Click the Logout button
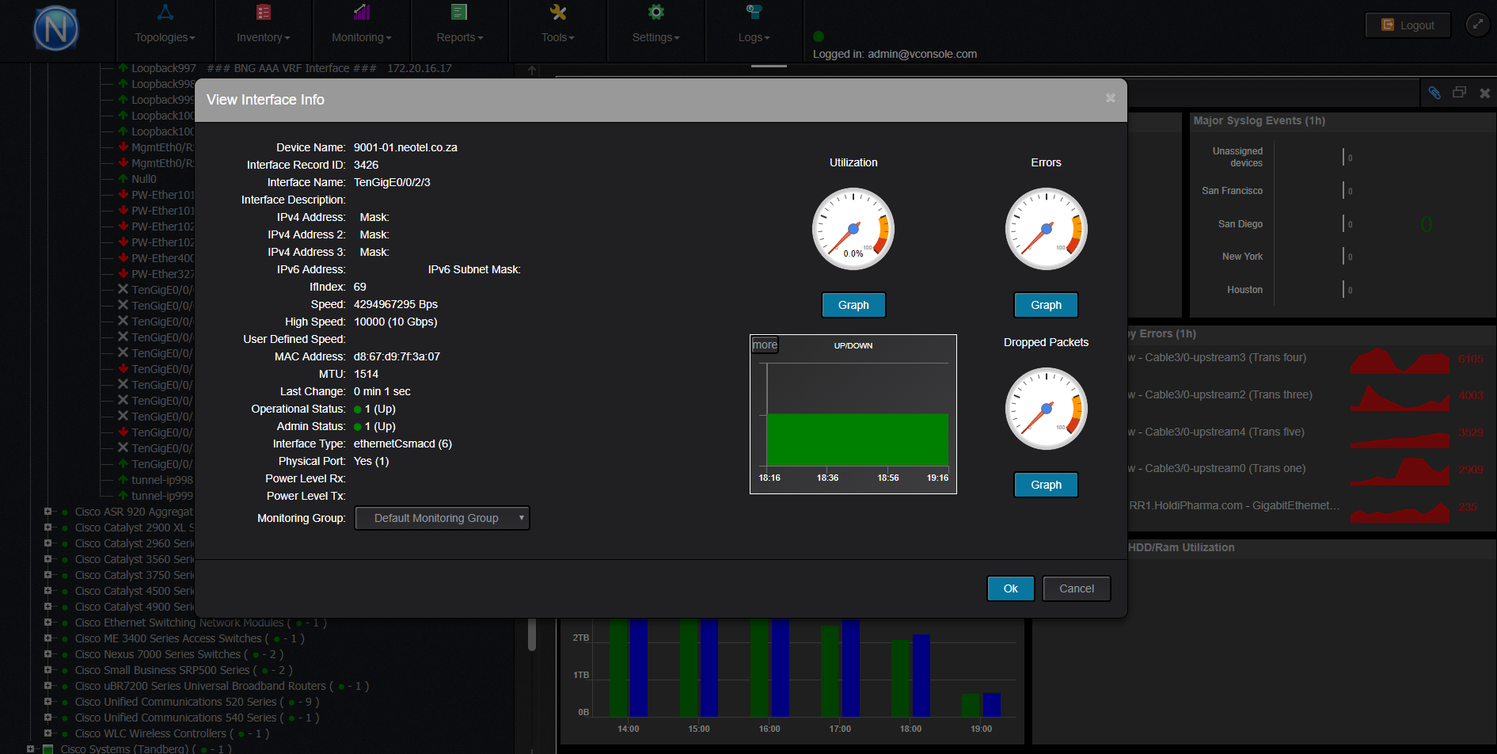 (1408, 25)
